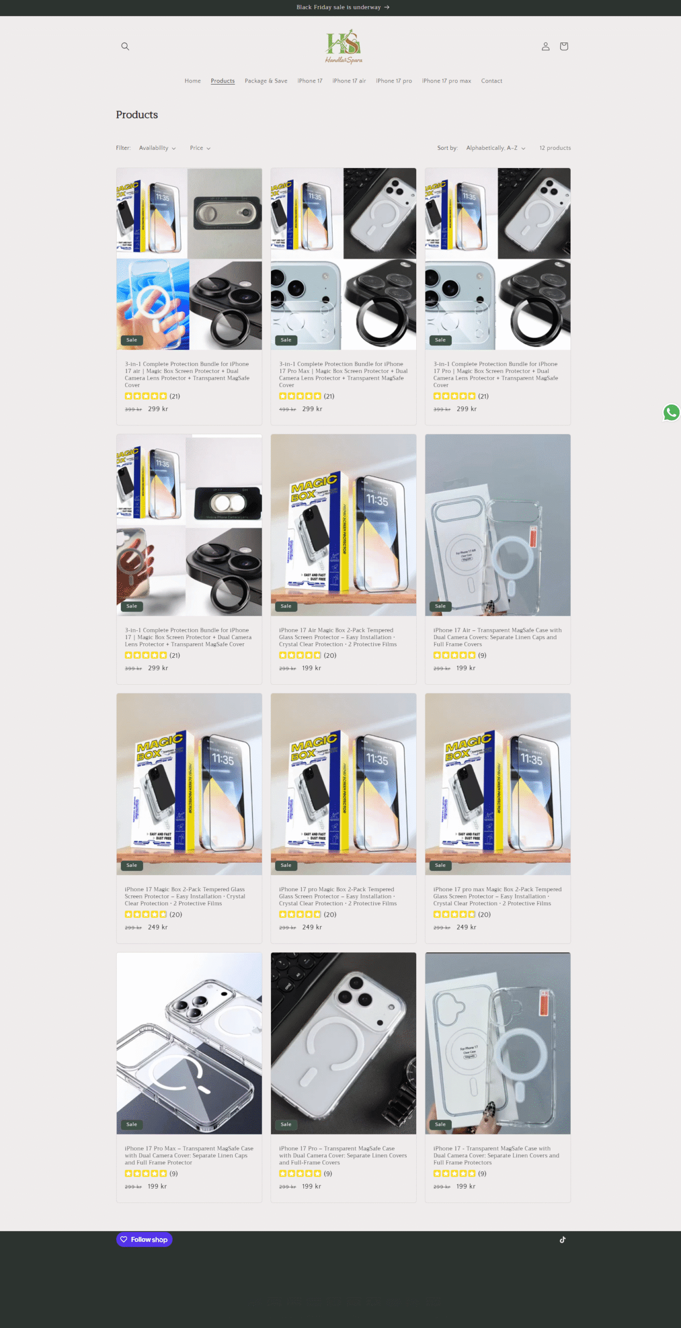Open iPhone 17 pro max menu item
681x1328 pixels.
pos(446,81)
